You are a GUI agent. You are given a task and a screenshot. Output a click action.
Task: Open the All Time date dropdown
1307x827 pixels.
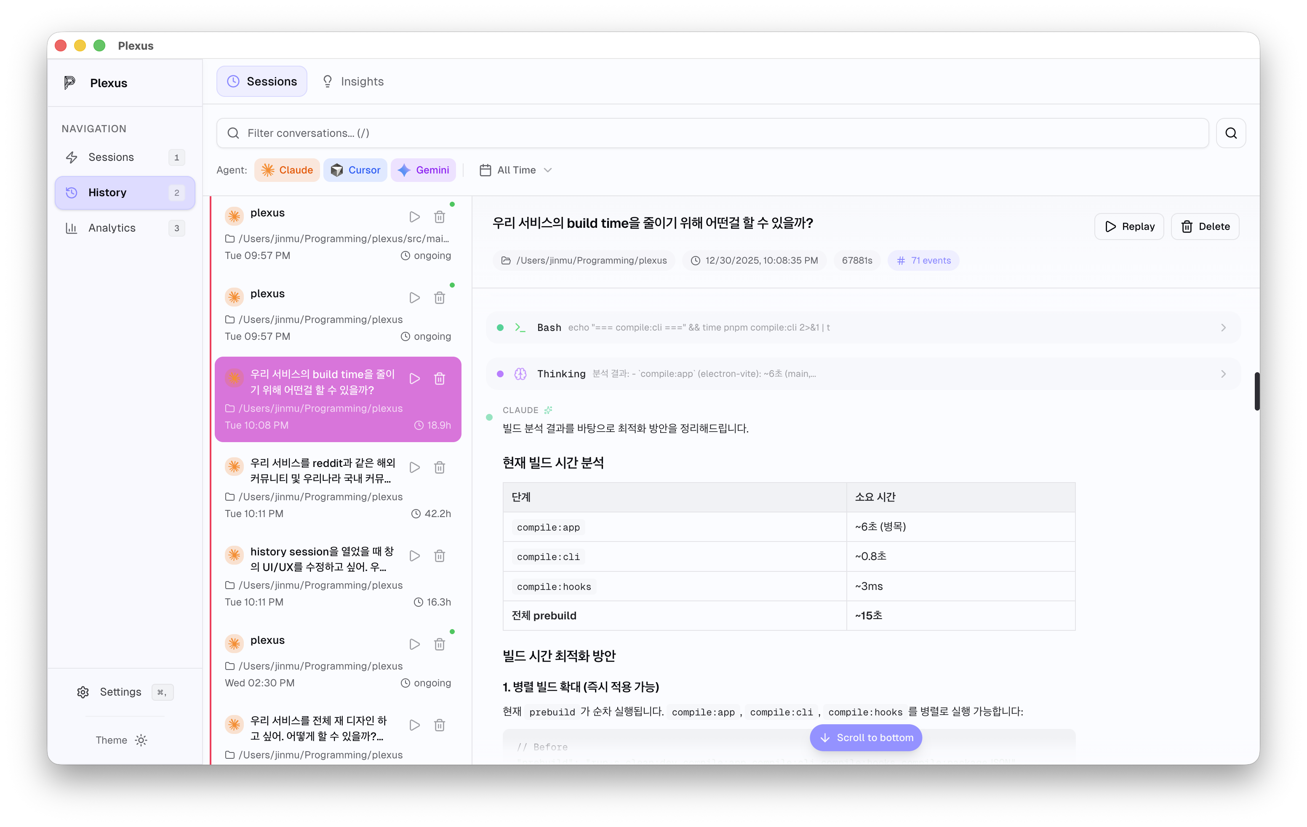click(x=515, y=170)
